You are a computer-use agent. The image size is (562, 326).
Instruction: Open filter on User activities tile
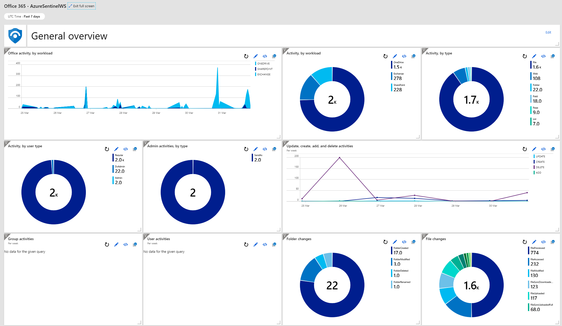pyautogui.click(x=145, y=236)
